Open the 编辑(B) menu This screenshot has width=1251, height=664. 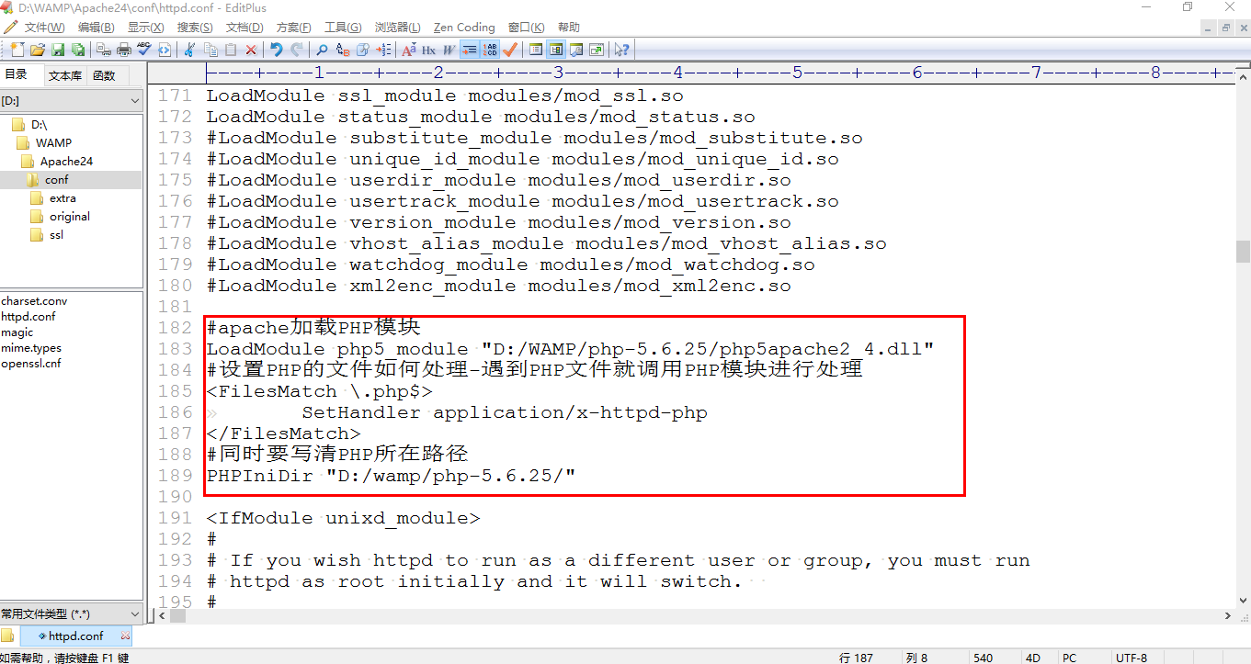(x=97, y=28)
